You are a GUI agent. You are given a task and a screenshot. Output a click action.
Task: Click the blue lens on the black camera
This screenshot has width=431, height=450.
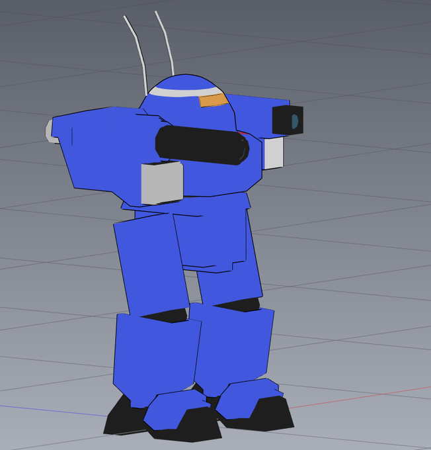[295, 121]
